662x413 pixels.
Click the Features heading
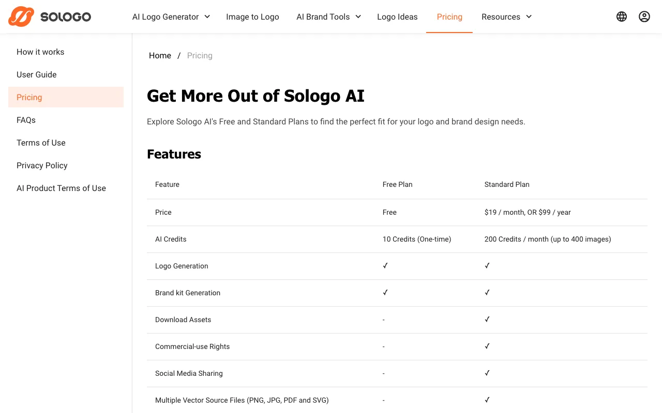174,154
